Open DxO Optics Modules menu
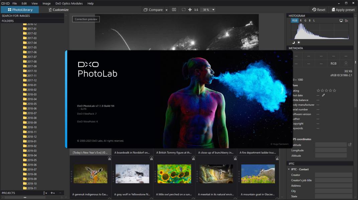 coord(69,3)
